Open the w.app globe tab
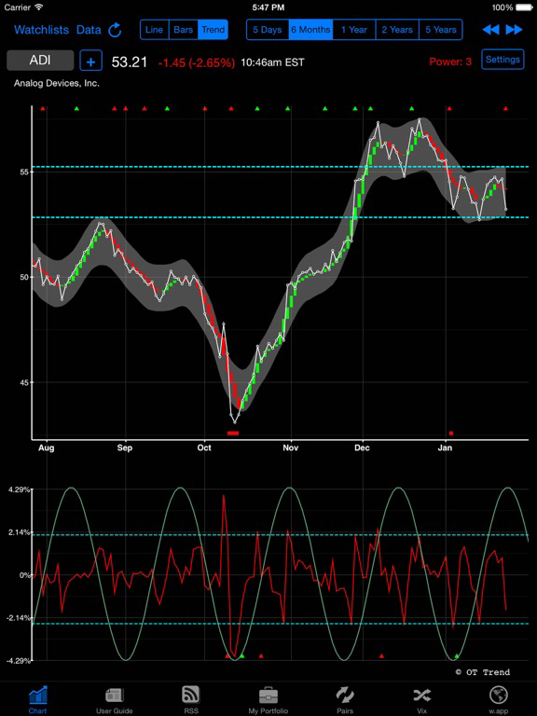537x716 pixels. click(498, 699)
